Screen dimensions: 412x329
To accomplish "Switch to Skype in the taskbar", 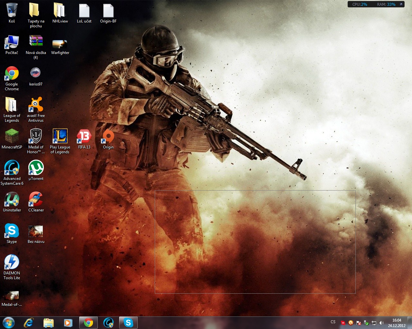I will pyautogui.click(x=128, y=323).
